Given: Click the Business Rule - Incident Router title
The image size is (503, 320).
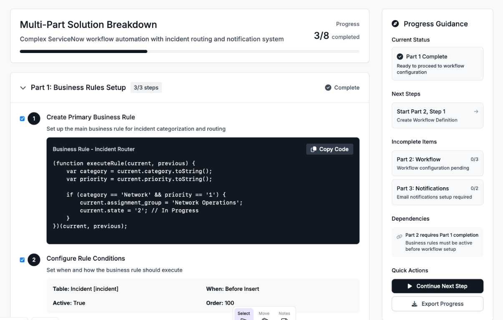Looking at the screenshot, I should [x=94, y=149].
